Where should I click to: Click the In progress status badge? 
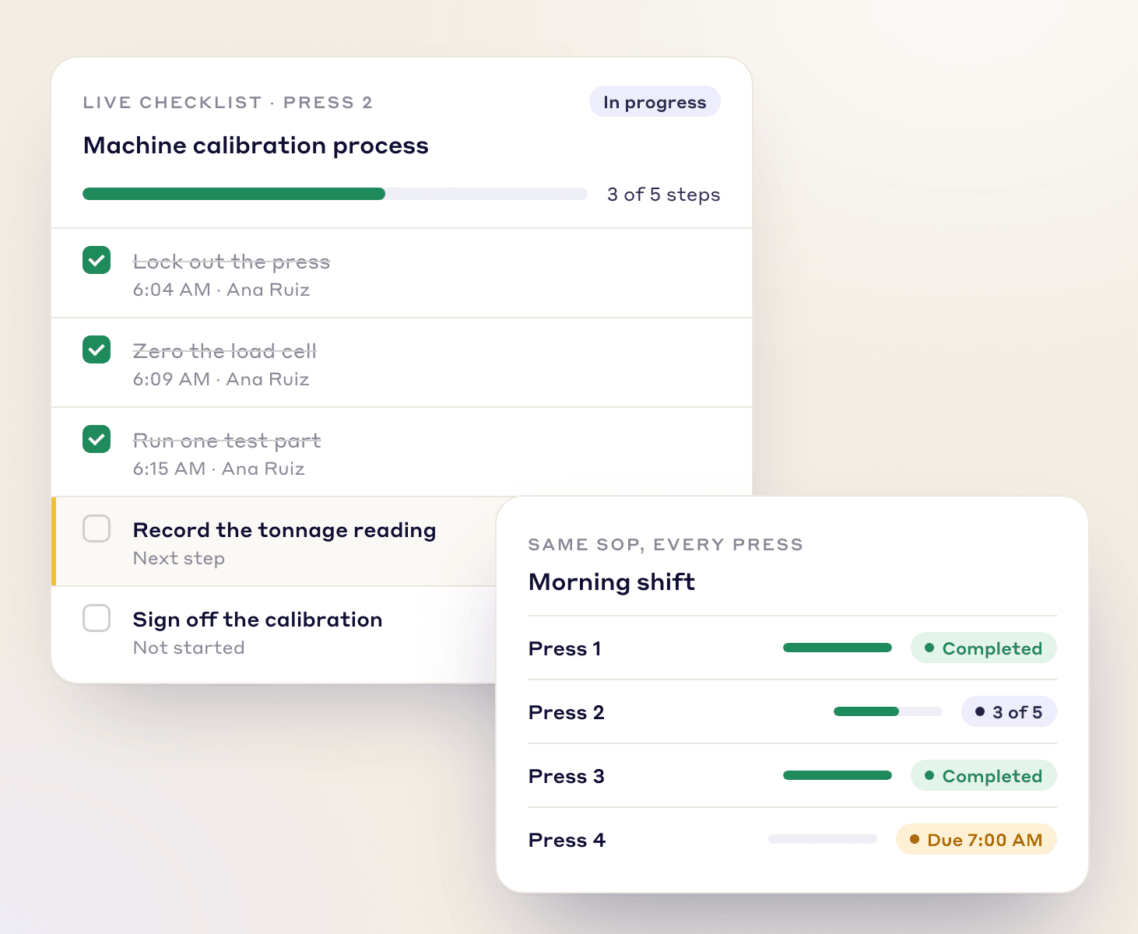click(655, 102)
